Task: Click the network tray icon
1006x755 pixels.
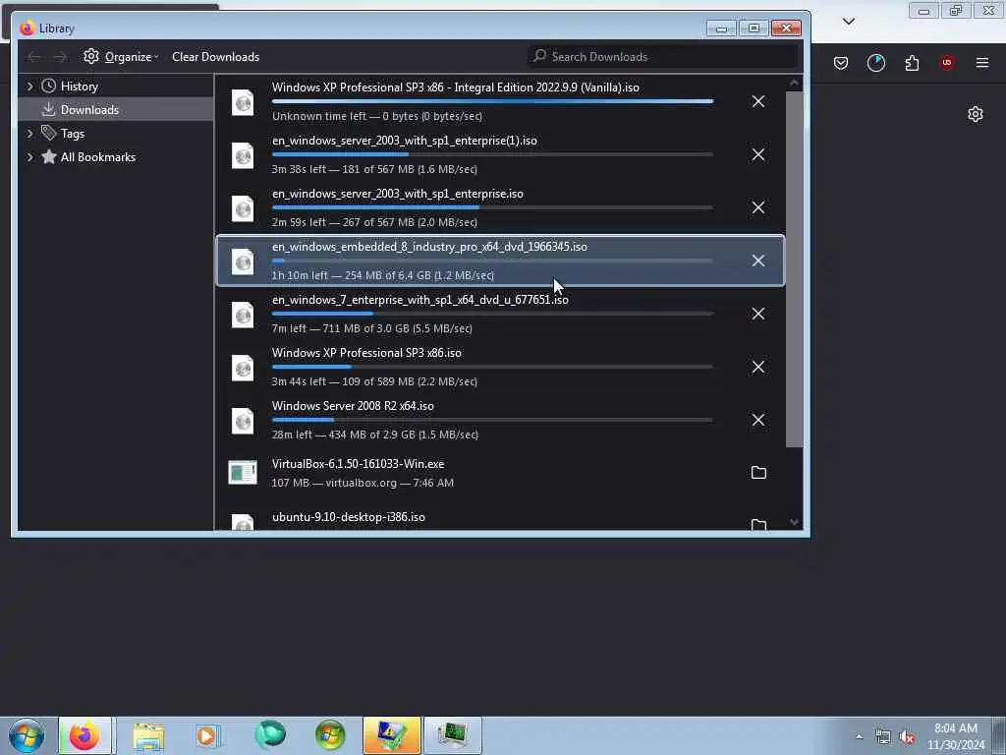Action: click(883, 737)
